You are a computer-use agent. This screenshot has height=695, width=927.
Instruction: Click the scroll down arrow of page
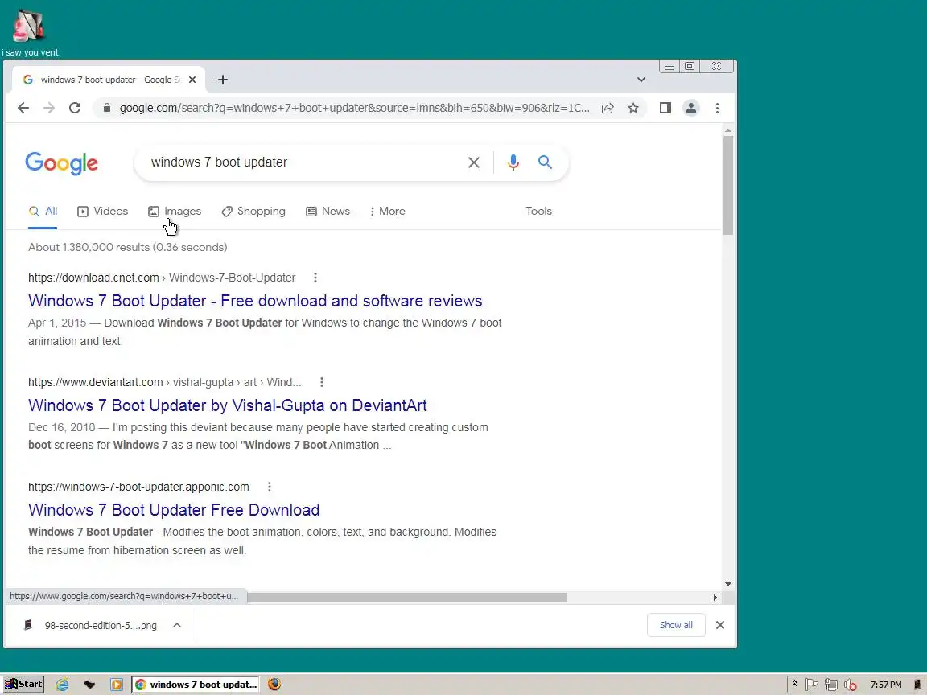point(728,584)
